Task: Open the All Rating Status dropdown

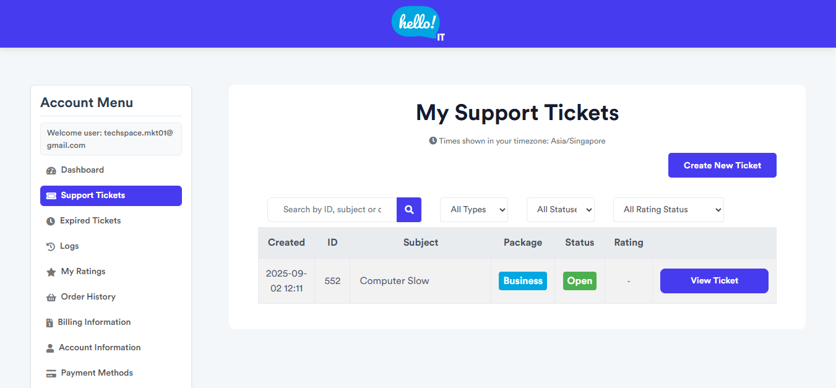Action: tap(668, 210)
